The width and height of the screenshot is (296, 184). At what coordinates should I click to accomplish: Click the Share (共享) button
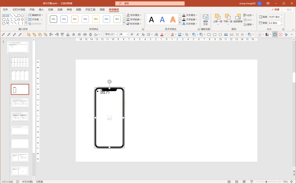tap(275, 10)
